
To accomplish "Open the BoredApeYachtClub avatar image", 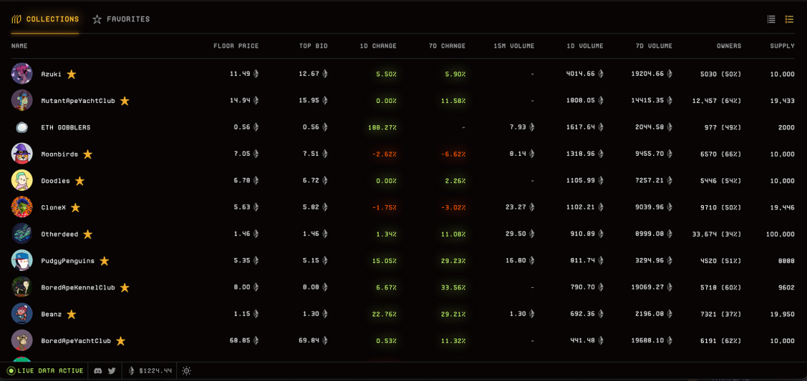I will (x=22, y=341).
